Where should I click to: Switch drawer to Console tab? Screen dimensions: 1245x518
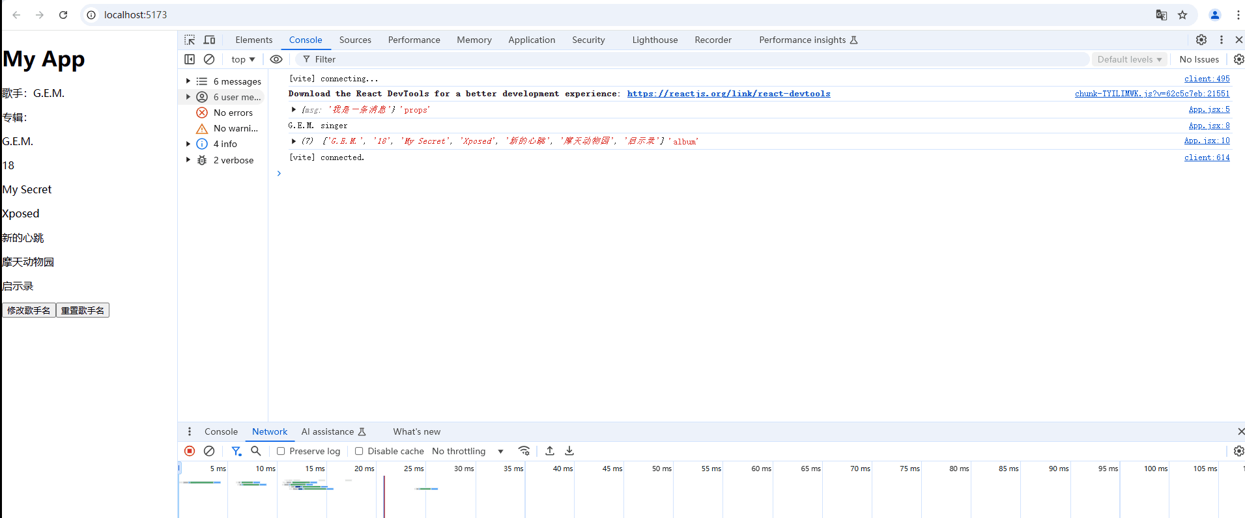click(x=221, y=431)
